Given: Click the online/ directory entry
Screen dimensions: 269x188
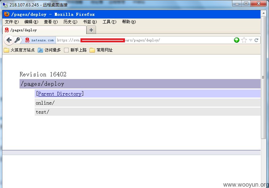Looking at the screenshot, I should pyautogui.click(x=45, y=103).
